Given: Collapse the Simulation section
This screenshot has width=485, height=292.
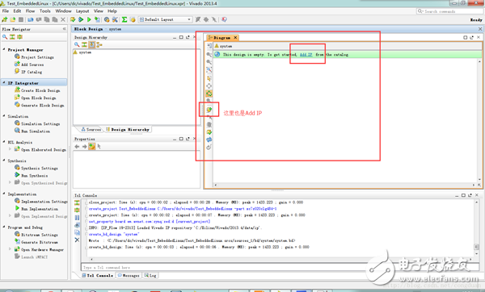Looking at the screenshot, I should (4, 116).
